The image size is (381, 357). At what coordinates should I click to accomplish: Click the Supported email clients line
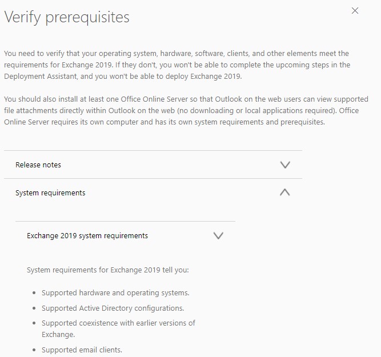click(x=82, y=350)
